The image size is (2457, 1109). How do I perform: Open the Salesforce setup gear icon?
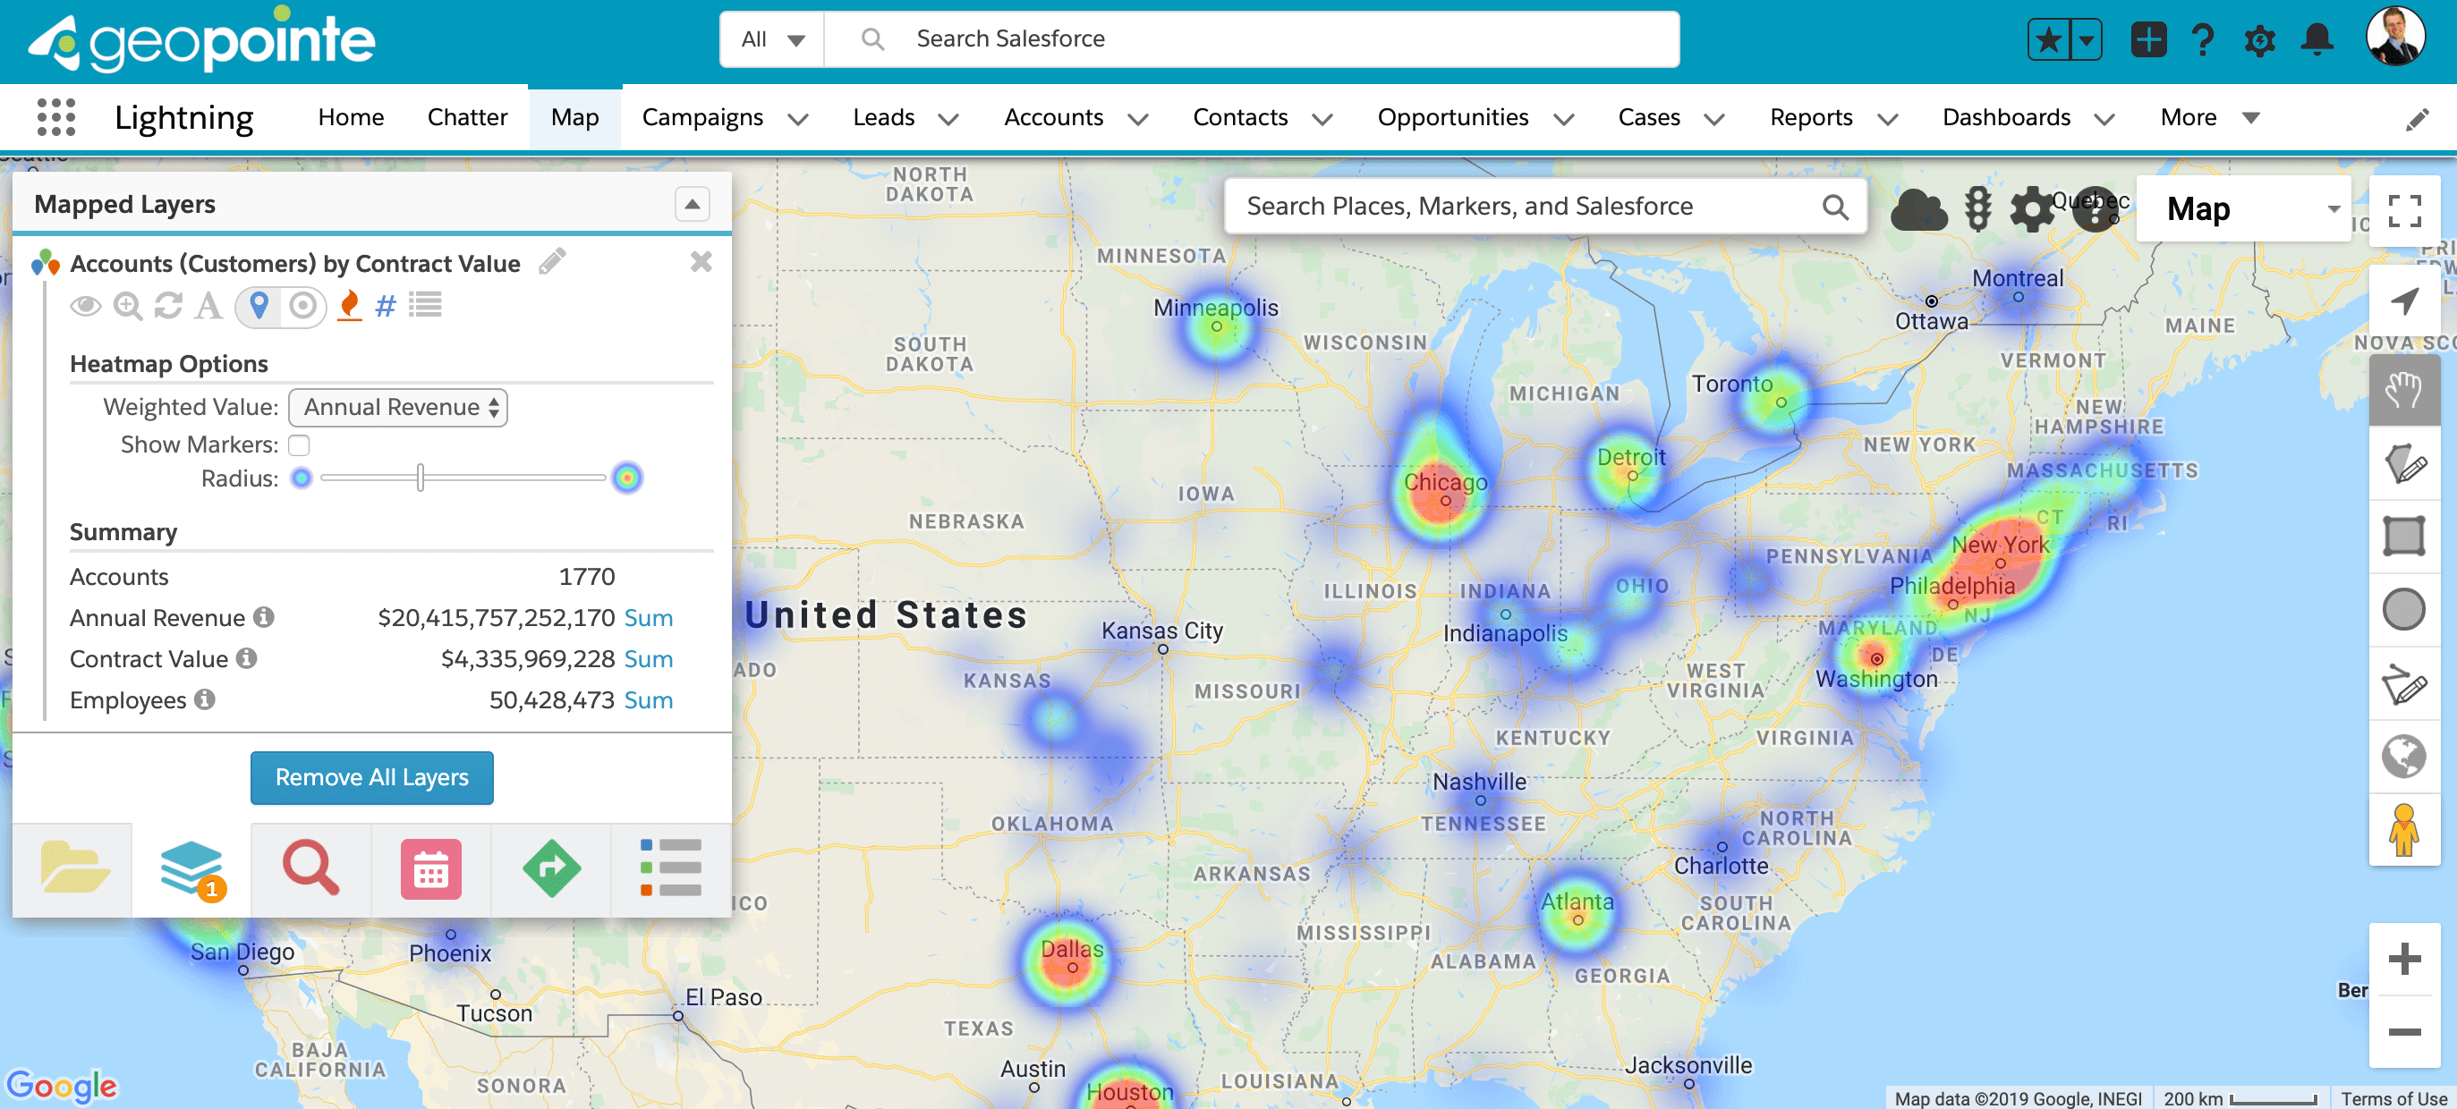[2259, 40]
